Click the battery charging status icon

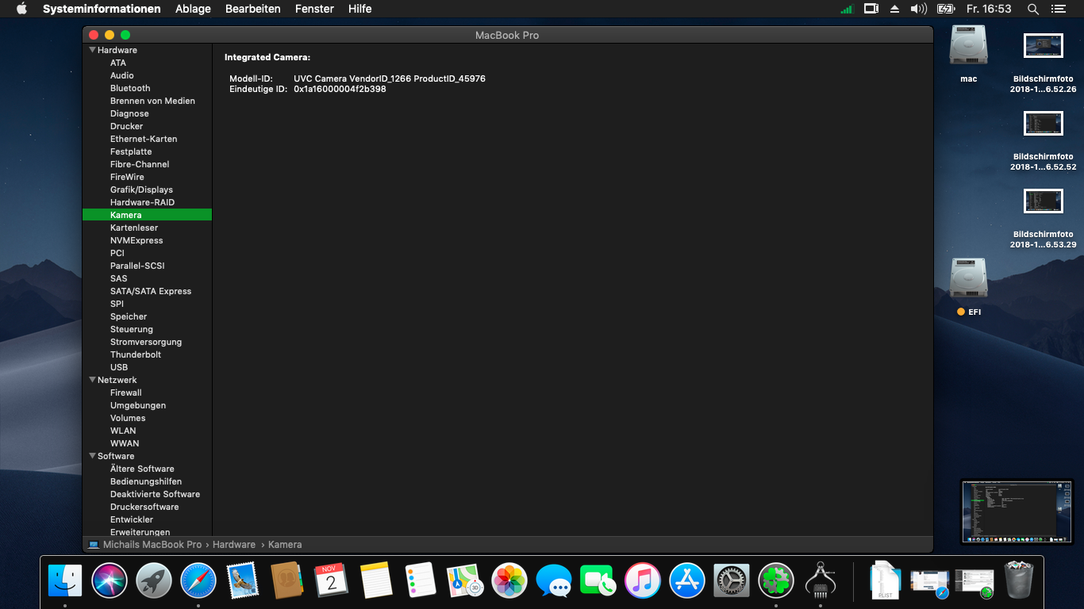coord(946,9)
